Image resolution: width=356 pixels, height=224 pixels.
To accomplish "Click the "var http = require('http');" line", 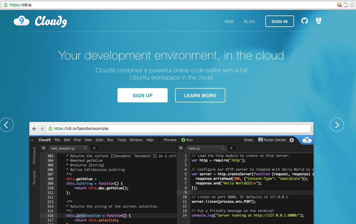I will (x=218, y=160).
